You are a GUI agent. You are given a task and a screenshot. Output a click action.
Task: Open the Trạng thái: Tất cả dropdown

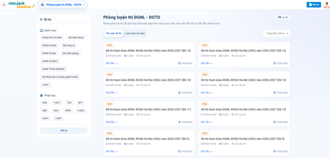pyautogui.click(x=276, y=33)
